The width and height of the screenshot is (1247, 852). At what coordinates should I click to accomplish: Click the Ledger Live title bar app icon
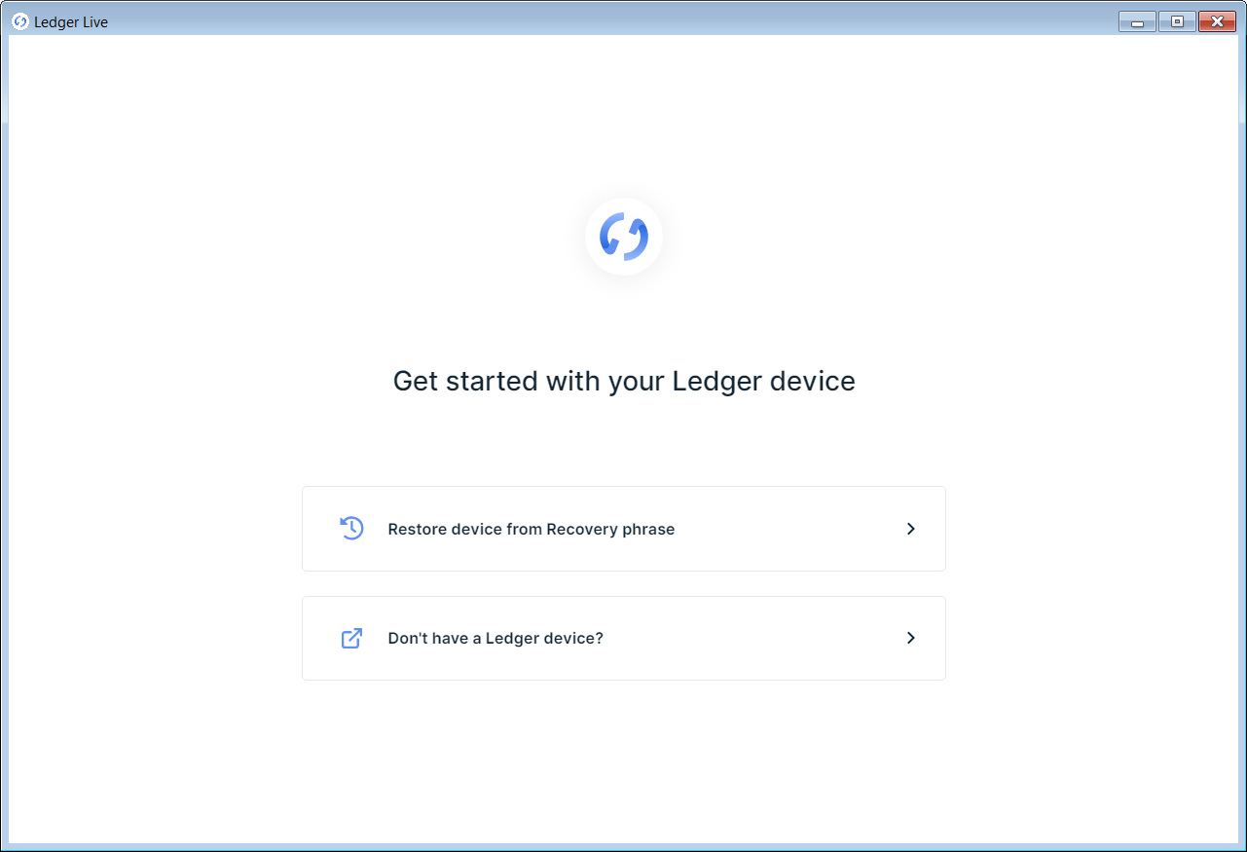point(20,21)
